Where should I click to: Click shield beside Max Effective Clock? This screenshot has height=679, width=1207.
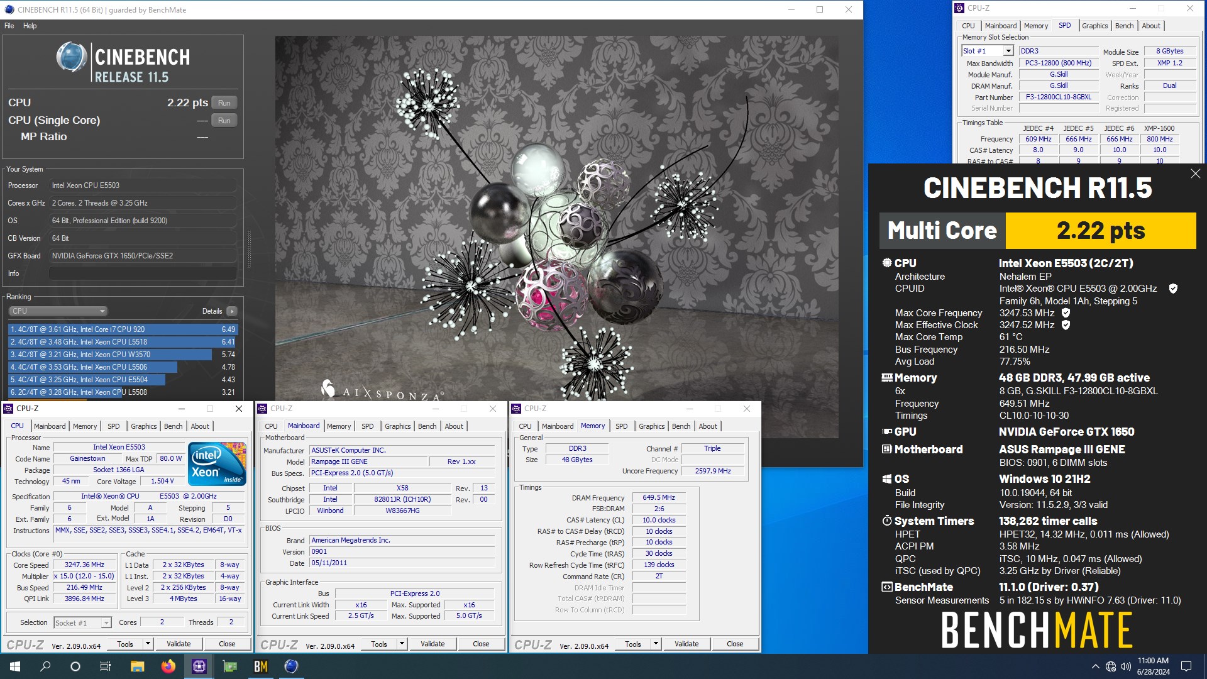pyautogui.click(x=1066, y=325)
